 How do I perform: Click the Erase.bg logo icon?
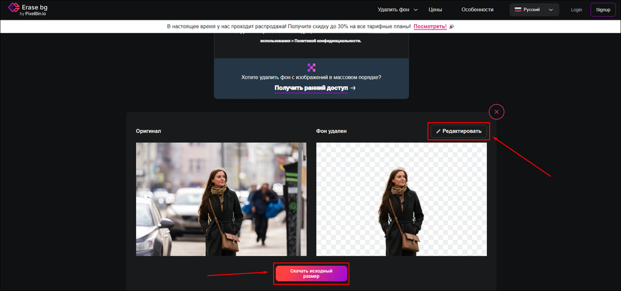(x=14, y=7)
